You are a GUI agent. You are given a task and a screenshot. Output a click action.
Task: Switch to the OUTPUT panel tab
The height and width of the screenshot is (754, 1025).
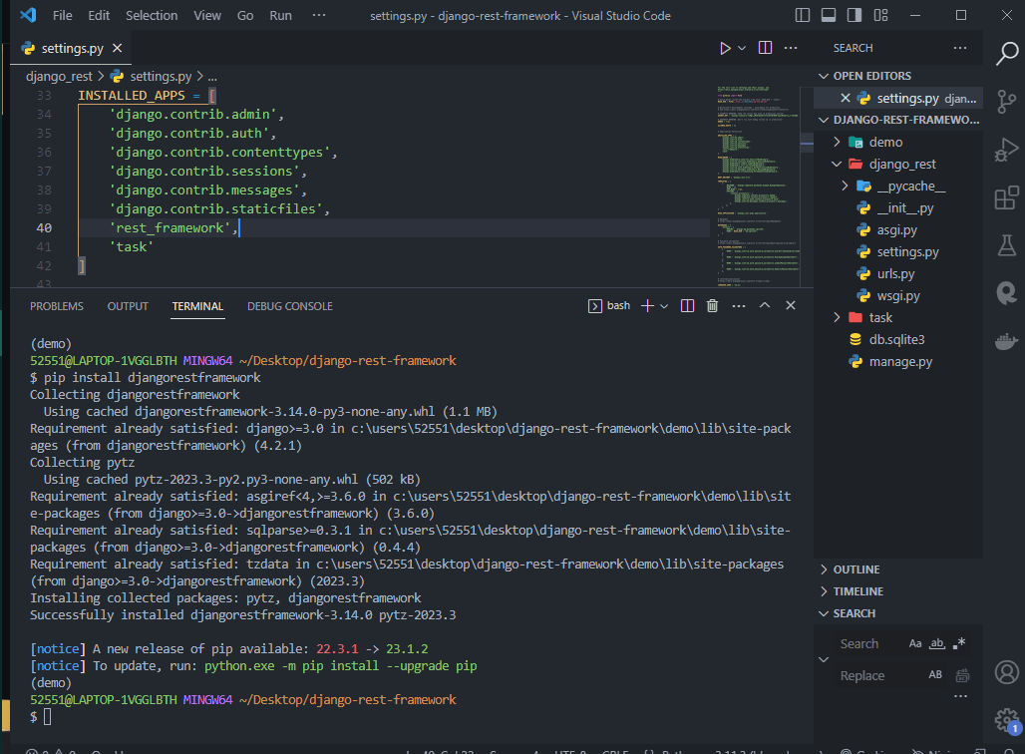[128, 306]
